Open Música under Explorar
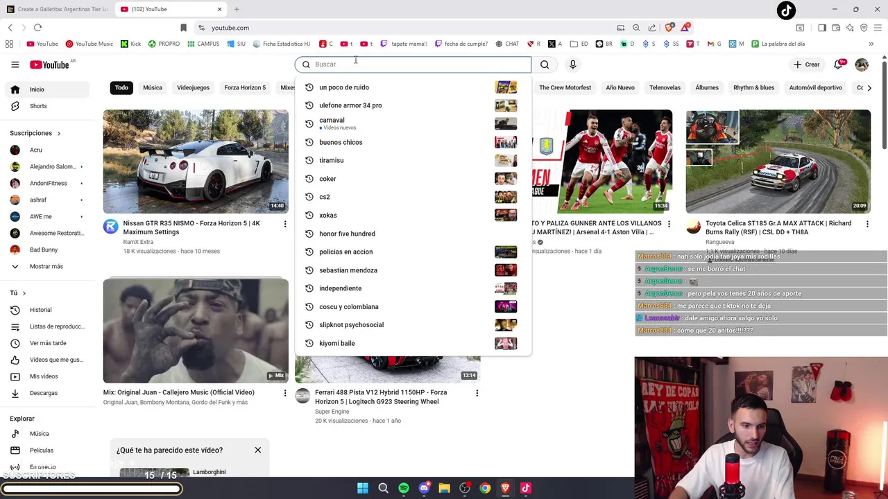The width and height of the screenshot is (888, 499). [46, 434]
